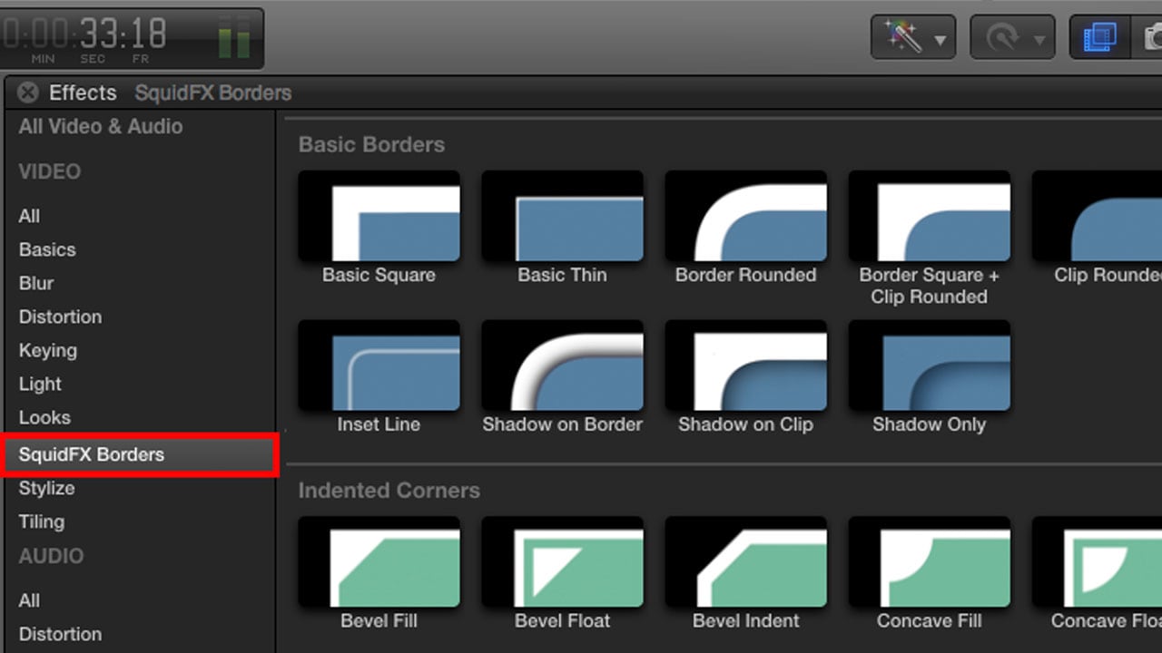
Task: Click the SquidFX Borders panel title text
Action: pyautogui.click(x=213, y=93)
